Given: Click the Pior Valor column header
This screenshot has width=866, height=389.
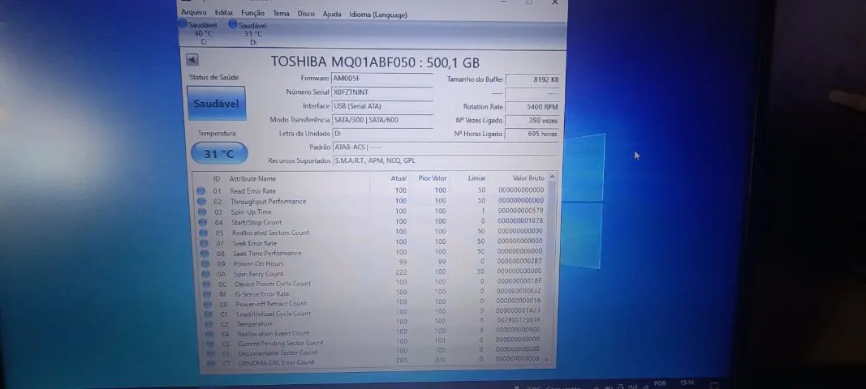Looking at the screenshot, I should tap(433, 178).
